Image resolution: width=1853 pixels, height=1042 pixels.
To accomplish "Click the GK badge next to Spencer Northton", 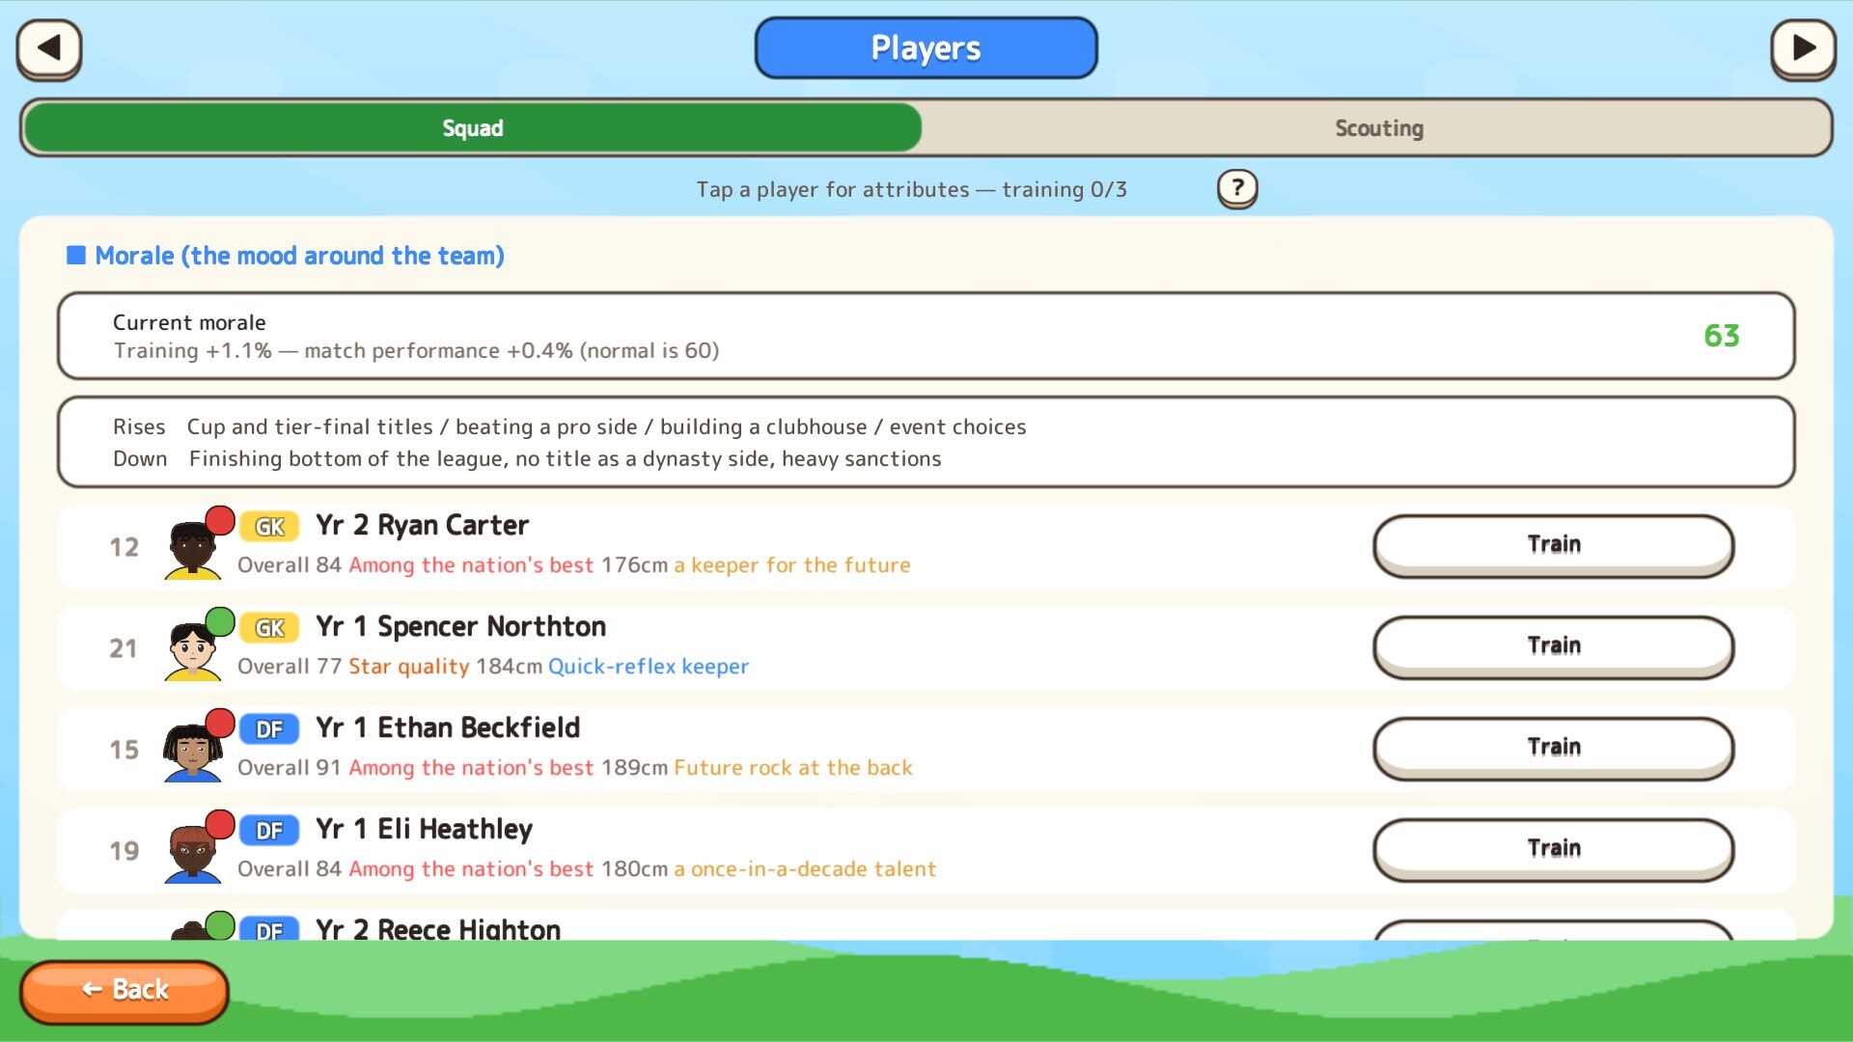I will coord(269,628).
